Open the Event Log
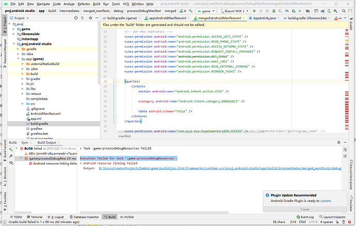 click(306, 217)
